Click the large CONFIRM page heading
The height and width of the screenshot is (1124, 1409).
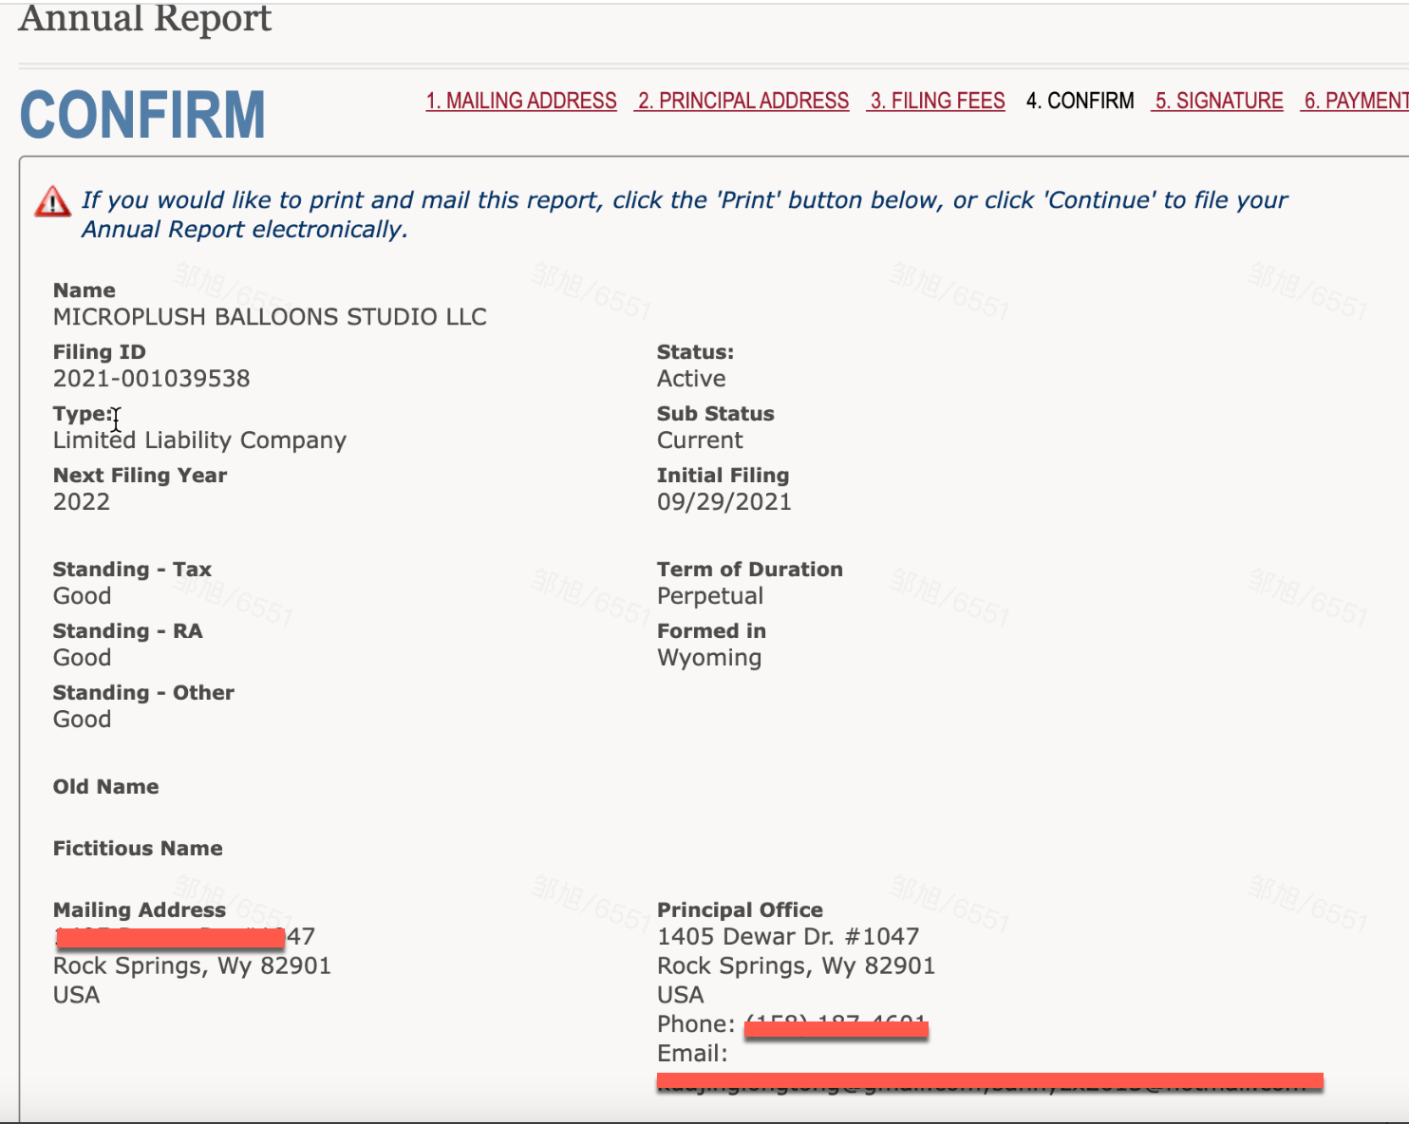[142, 116]
